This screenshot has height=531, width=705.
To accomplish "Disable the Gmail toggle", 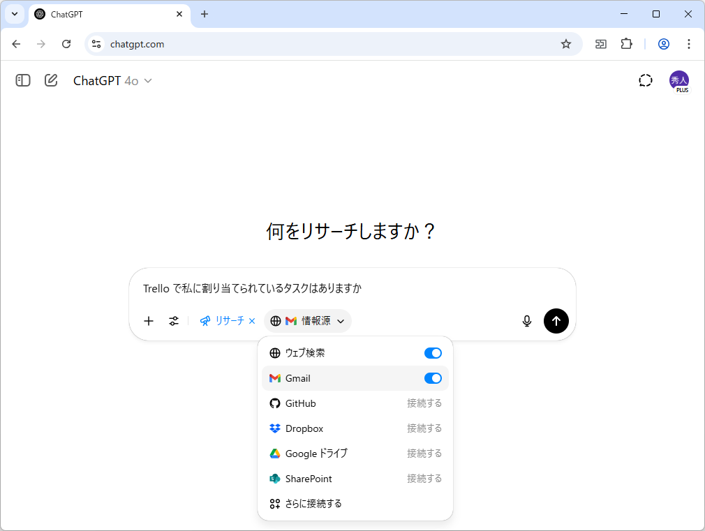I will (433, 377).
